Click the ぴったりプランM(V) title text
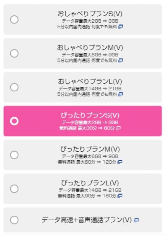167x235 pixels. click(x=90, y=149)
